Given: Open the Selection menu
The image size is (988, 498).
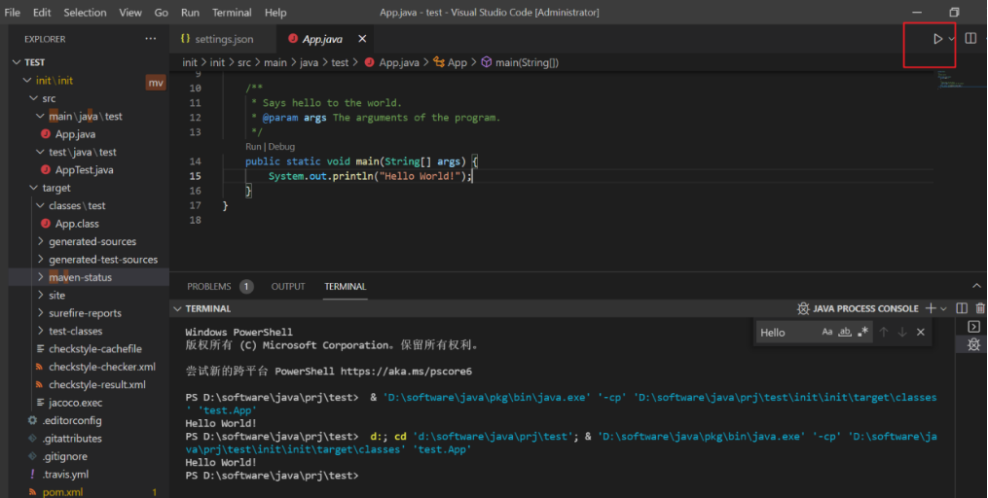Looking at the screenshot, I should [x=85, y=13].
